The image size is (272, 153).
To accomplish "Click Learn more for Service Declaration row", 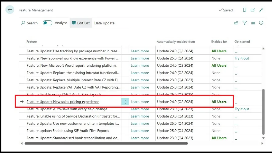I will (140, 116).
